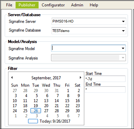The width and height of the screenshot is (134, 129).
Task: Select September 27 in the last full row
Action: [46, 111]
